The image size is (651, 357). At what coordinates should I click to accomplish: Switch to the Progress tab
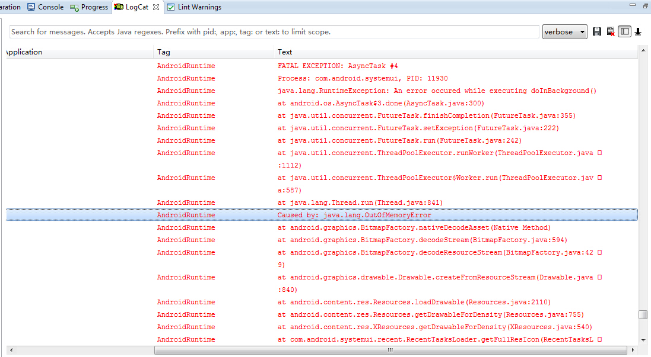[89, 7]
